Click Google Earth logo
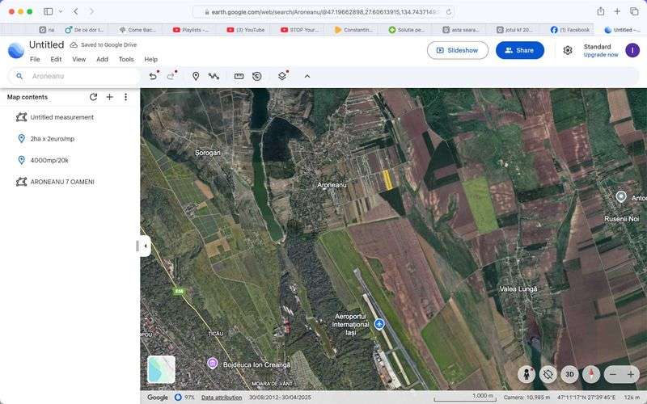Screen dimensions: 647x404 click(16, 51)
